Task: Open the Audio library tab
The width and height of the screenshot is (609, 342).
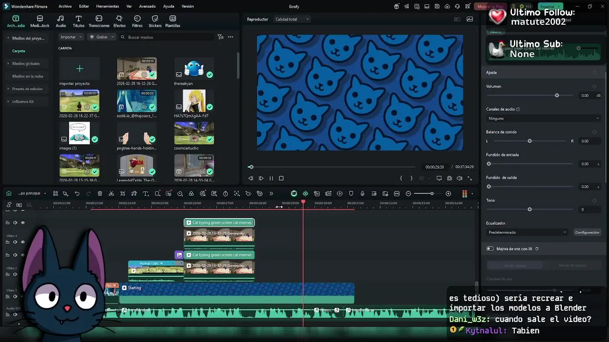Action: click(61, 21)
